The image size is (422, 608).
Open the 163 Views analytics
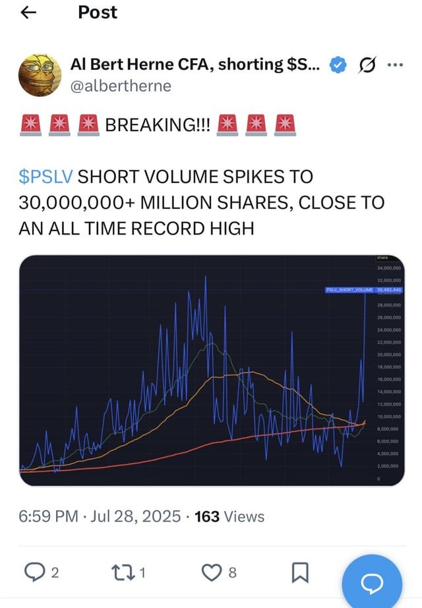229,517
